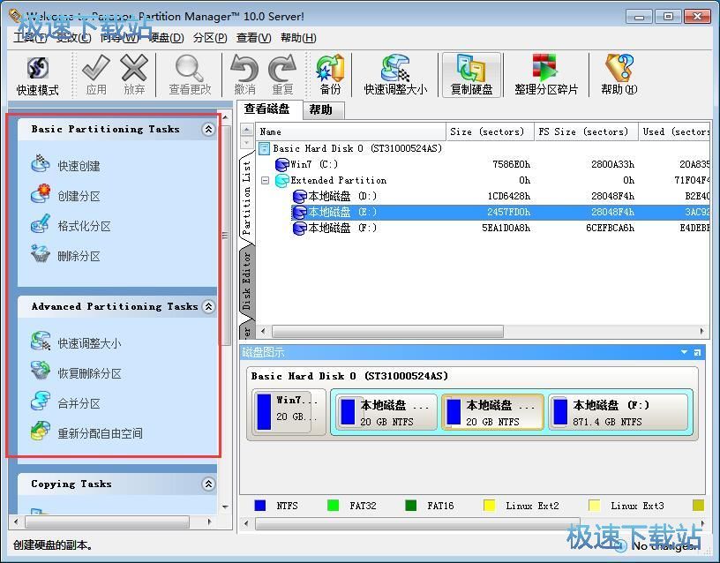
Task: Select 删除分区 delete partition task
Action: (x=65, y=255)
